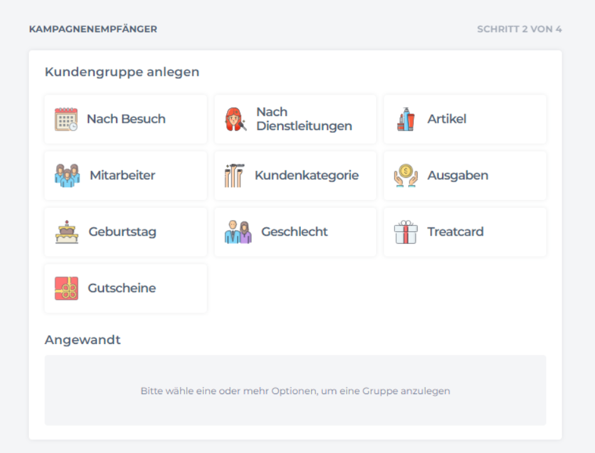Image resolution: width=595 pixels, height=453 pixels.
Task: Click the gift box Treatcard icon
Action: click(x=406, y=232)
